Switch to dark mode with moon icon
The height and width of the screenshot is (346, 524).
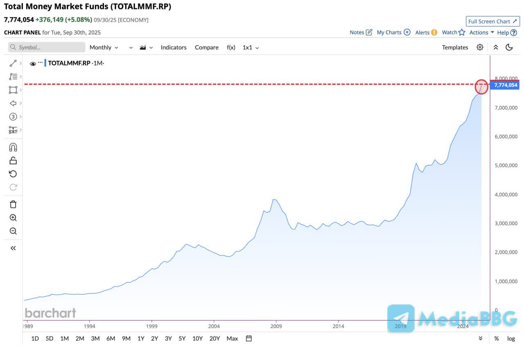509,47
